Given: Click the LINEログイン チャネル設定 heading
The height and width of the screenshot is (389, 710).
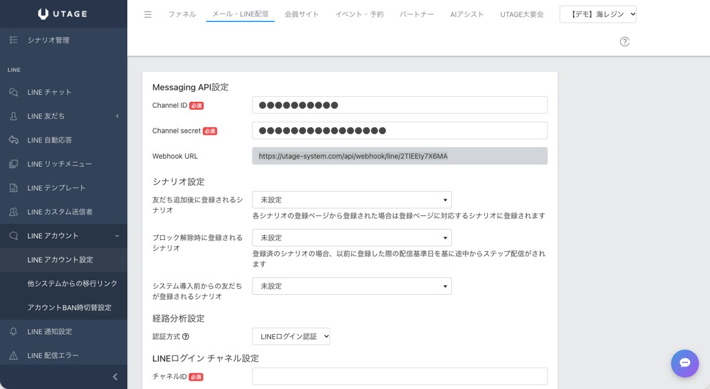Looking at the screenshot, I should [205, 358].
